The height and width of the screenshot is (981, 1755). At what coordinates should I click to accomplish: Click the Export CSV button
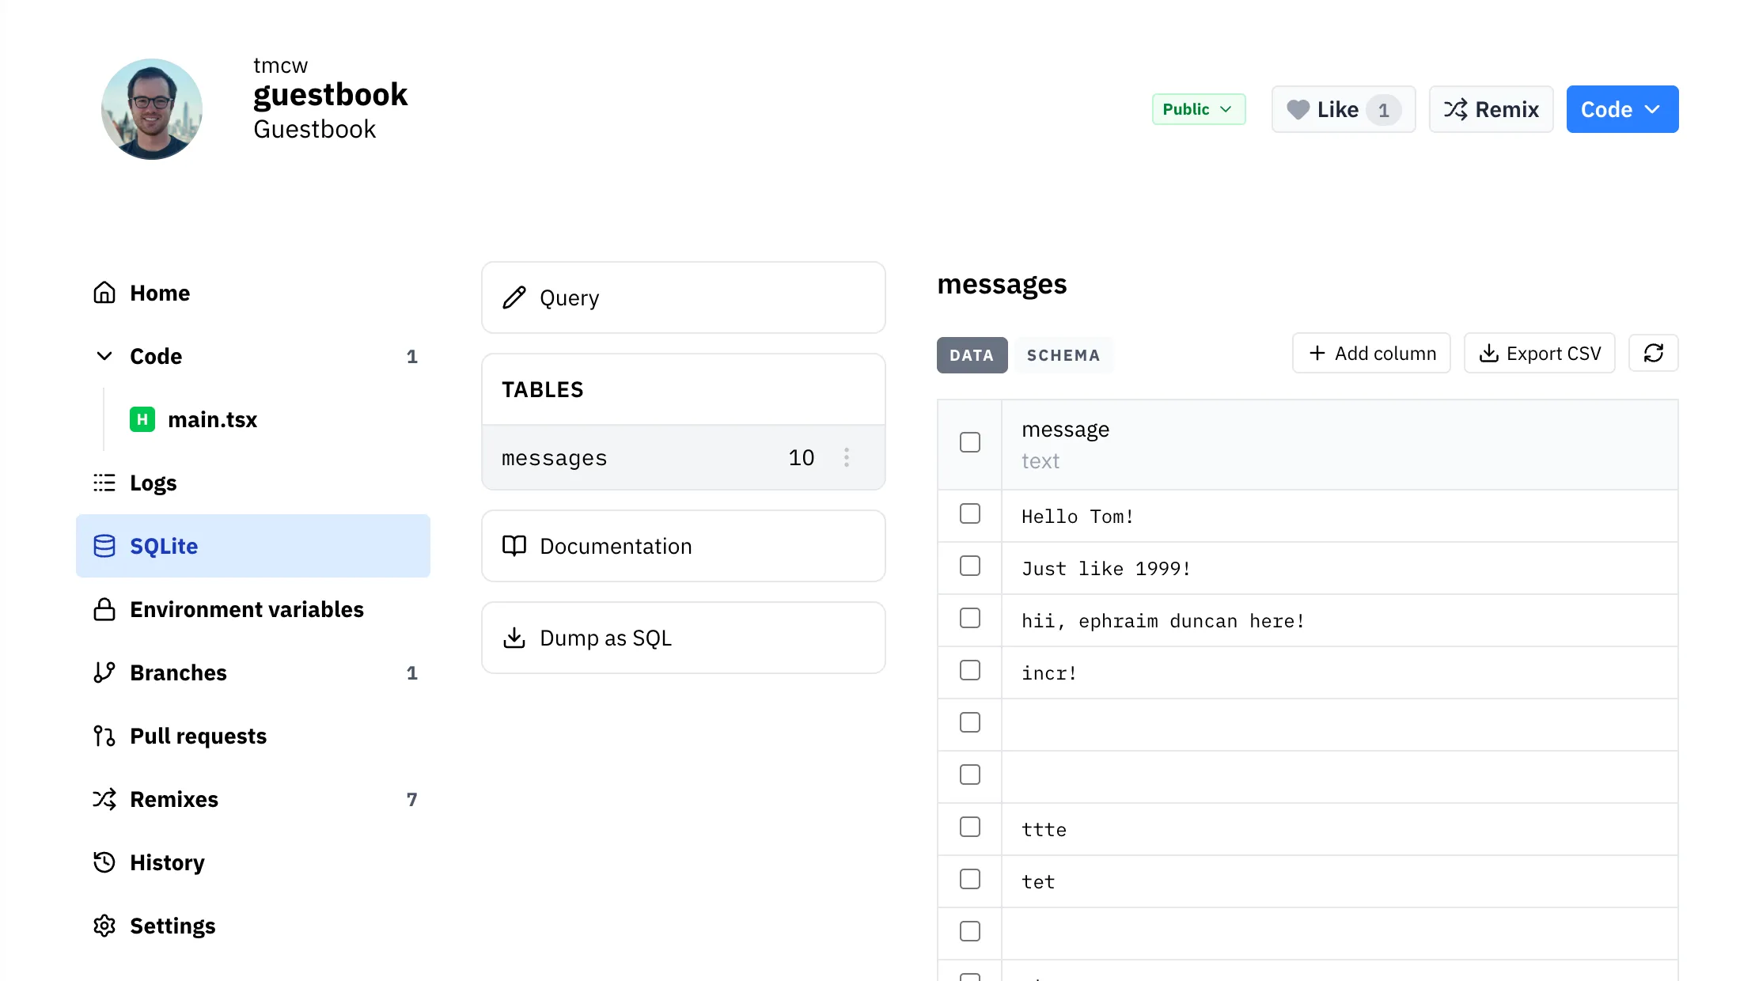pos(1539,353)
